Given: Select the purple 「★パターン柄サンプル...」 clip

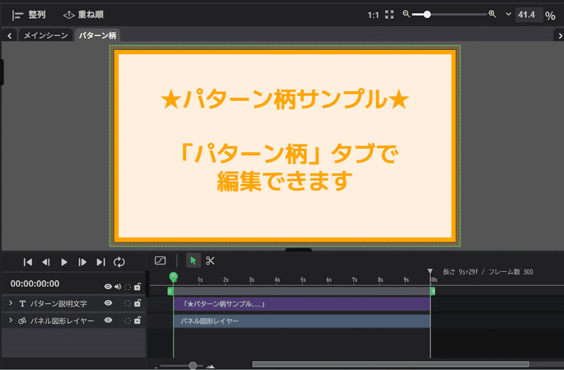Looking at the screenshot, I should coord(302,304).
